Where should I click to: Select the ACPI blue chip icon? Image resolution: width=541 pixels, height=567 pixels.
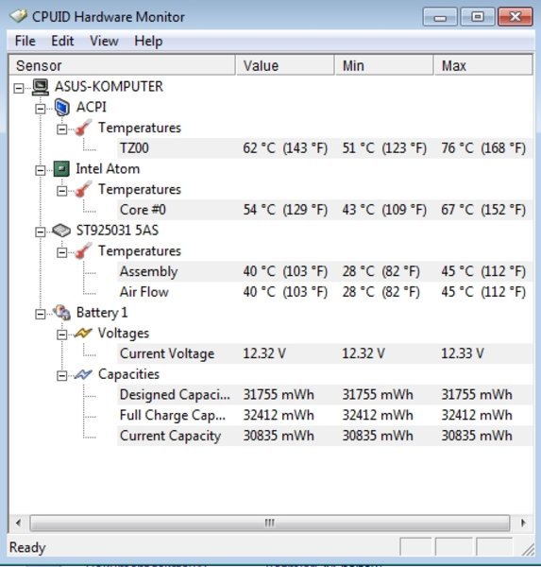tap(61, 108)
